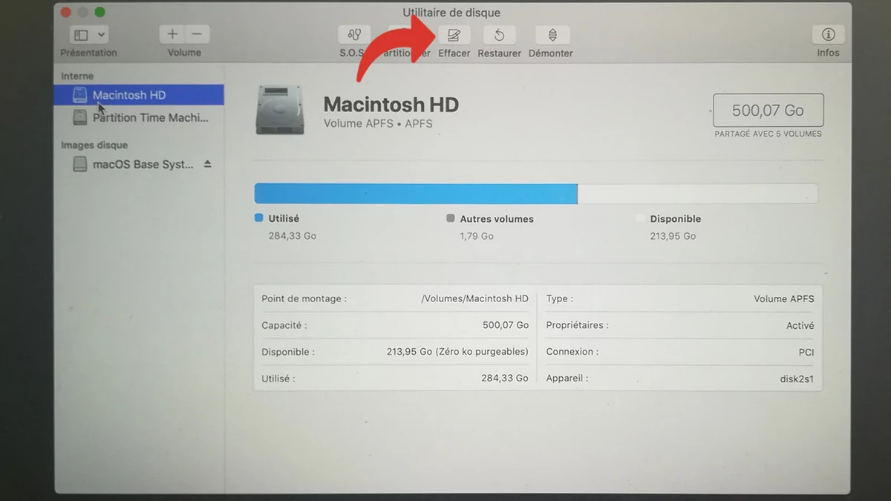Click the gray Autres volumes legend swatch
The height and width of the screenshot is (501, 891).
click(450, 219)
